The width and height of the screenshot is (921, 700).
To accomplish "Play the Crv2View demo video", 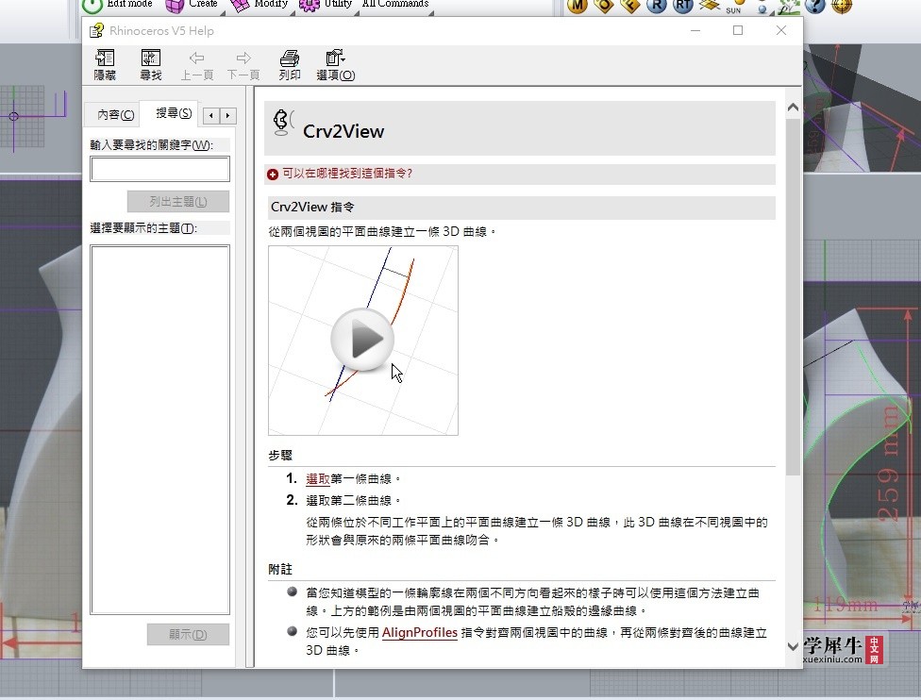I will click(362, 340).
